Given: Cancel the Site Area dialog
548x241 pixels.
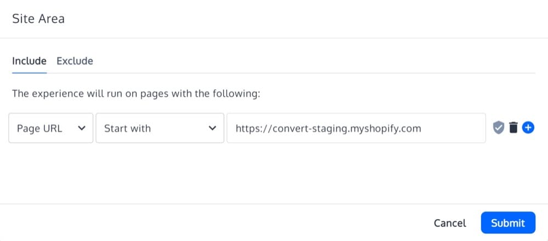Looking at the screenshot, I should coord(450,223).
